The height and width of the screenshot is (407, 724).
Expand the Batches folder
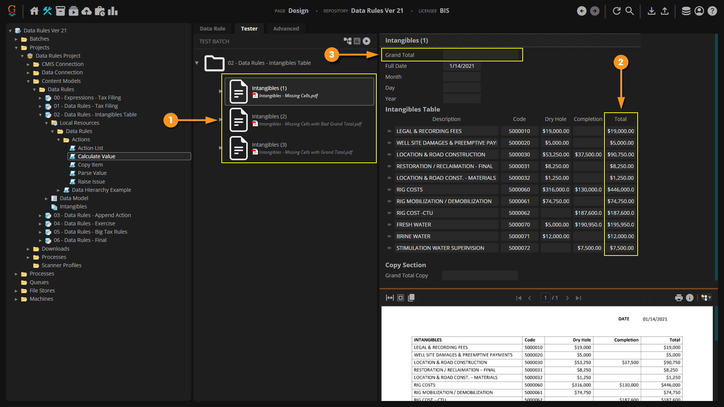click(x=16, y=39)
